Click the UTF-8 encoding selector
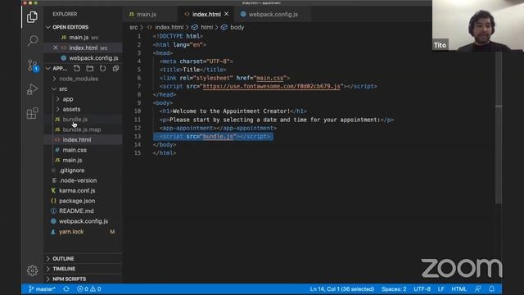Screen dimensions: 524x295 click(x=422, y=289)
